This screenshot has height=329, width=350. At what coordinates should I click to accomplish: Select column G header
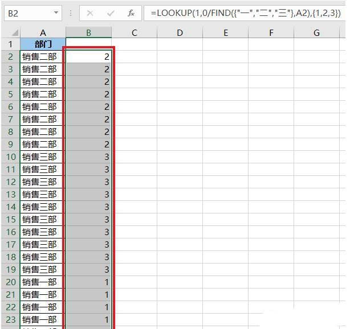tap(316, 33)
